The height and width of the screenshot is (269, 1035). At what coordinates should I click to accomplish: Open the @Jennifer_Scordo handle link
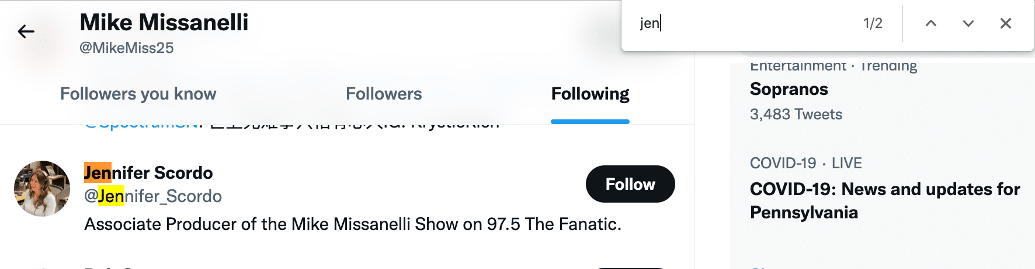coord(153,196)
